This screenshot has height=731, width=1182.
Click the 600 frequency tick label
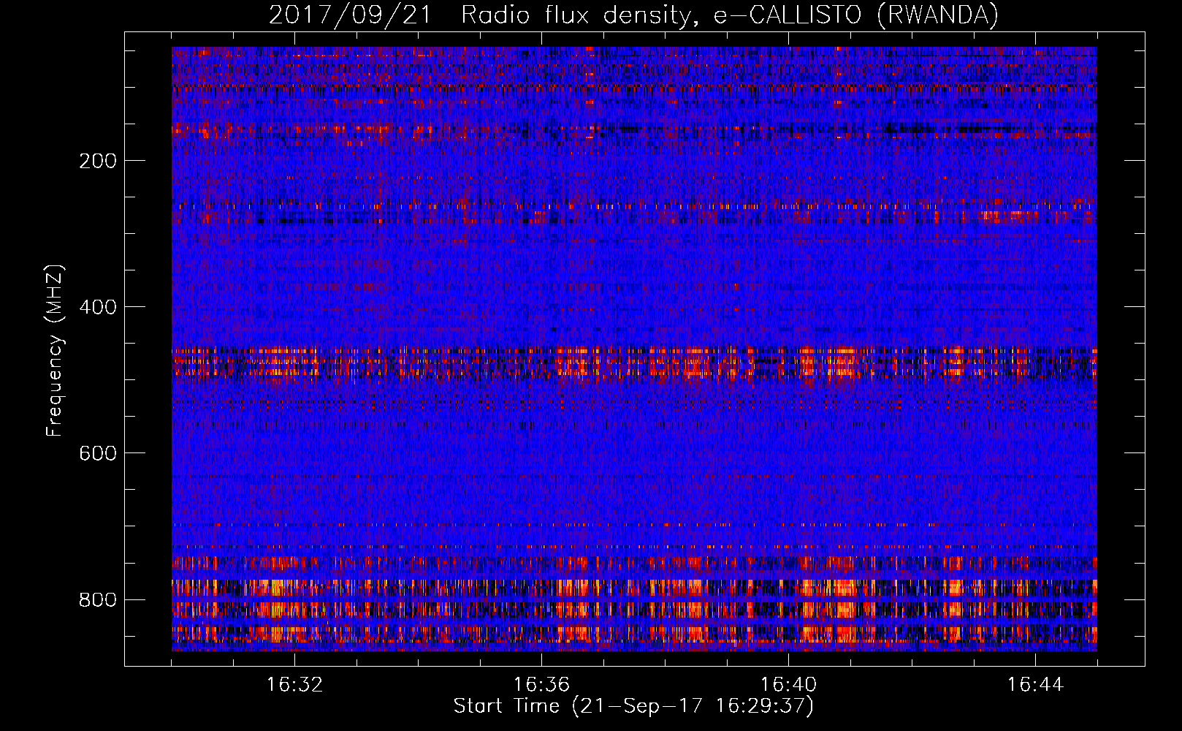tap(98, 453)
